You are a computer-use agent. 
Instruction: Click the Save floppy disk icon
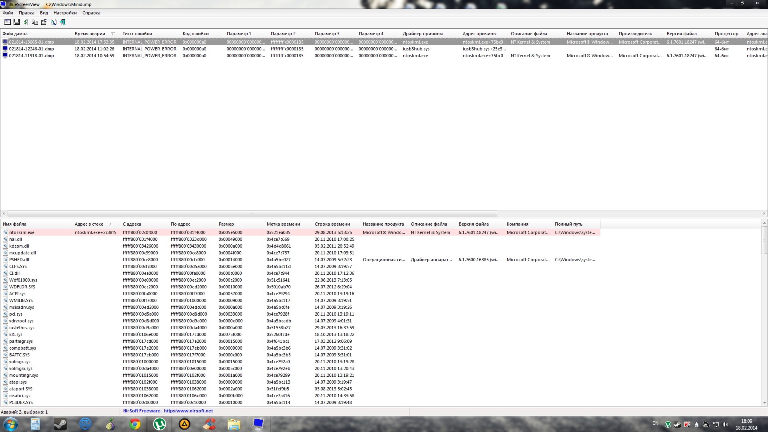point(17,22)
